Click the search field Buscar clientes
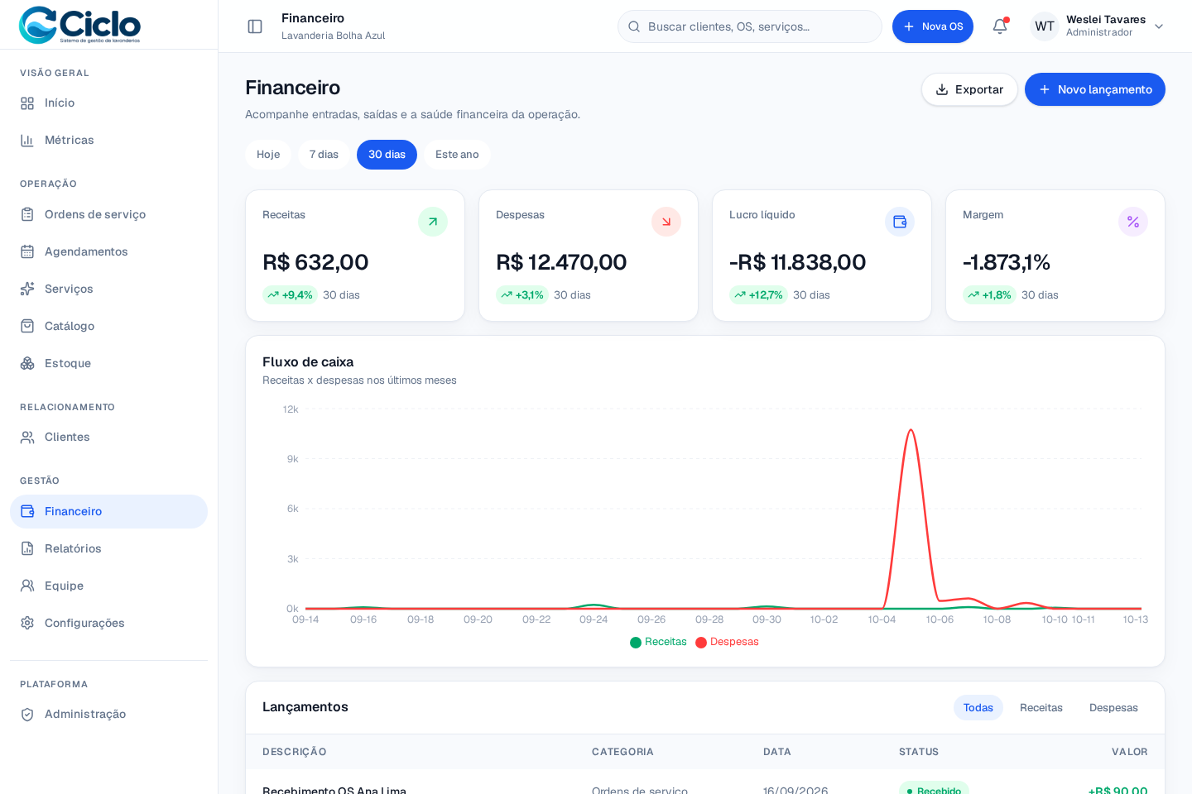The height and width of the screenshot is (794, 1192). pyautogui.click(x=750, y=26)
